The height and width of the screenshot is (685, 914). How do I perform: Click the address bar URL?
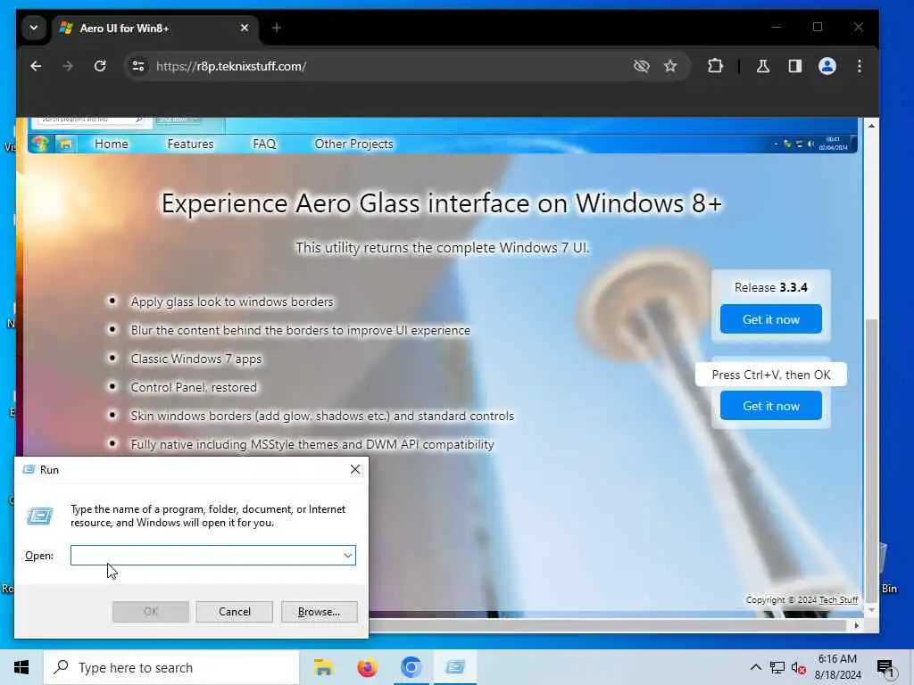coord(231,66)
